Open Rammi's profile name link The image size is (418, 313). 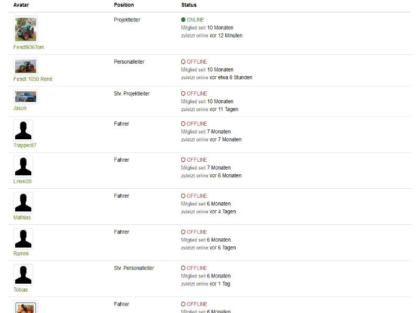(x=21, y=254)
